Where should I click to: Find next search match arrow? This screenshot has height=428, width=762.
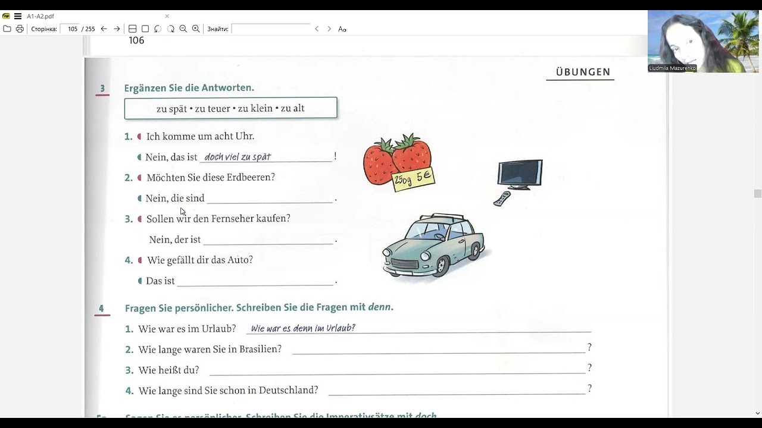coord(329,29)
